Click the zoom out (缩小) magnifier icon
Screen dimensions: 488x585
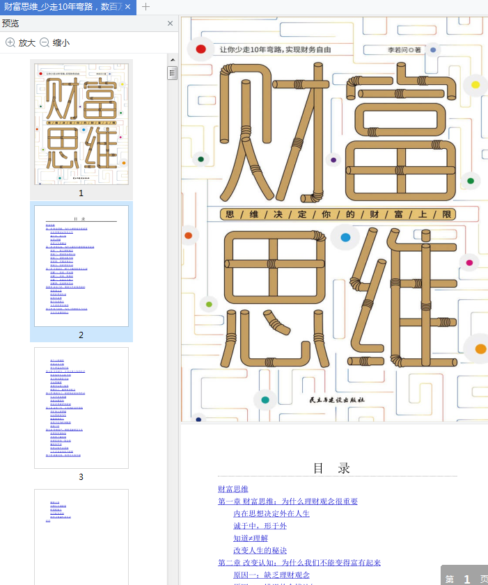click(x=45, y=42)
